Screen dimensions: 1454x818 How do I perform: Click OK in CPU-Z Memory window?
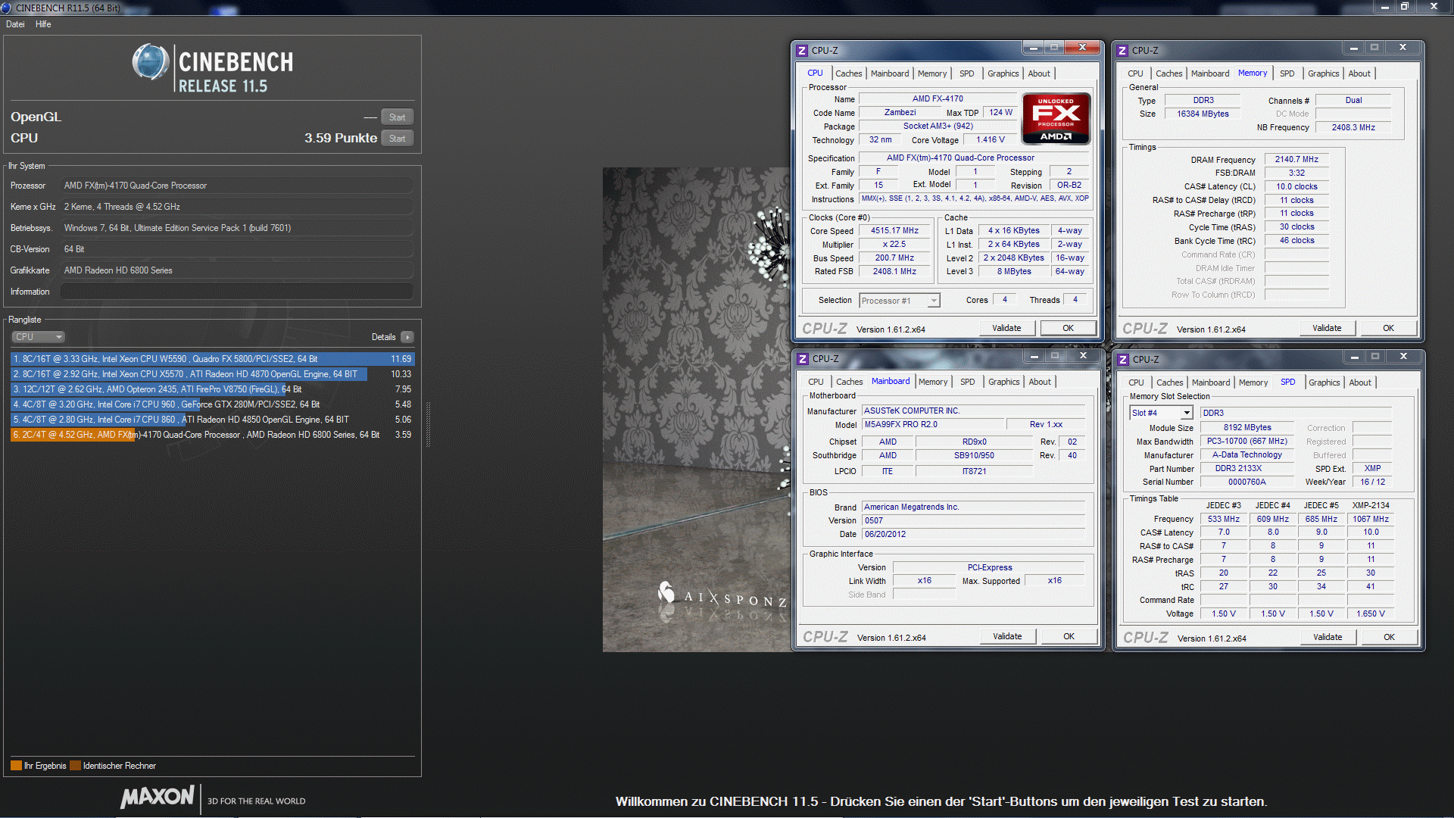click(x=1388, y=329)
